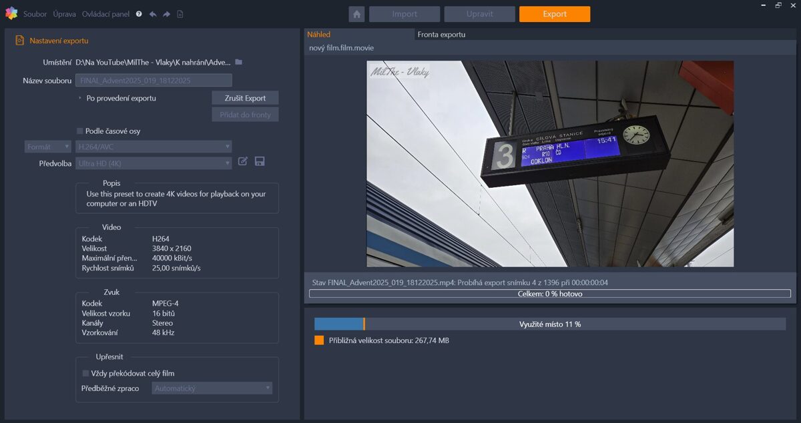The height and width of the screenshot is (423, 801).
Task: Switch to the Upravit workspace button
Action: tap(479, 14)
